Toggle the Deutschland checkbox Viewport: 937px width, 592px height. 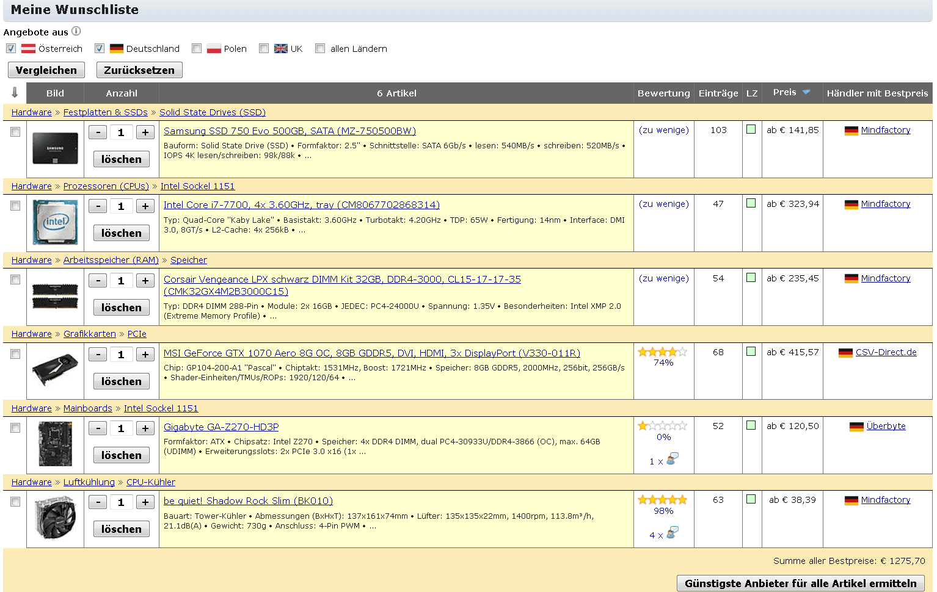pos(100,48)
